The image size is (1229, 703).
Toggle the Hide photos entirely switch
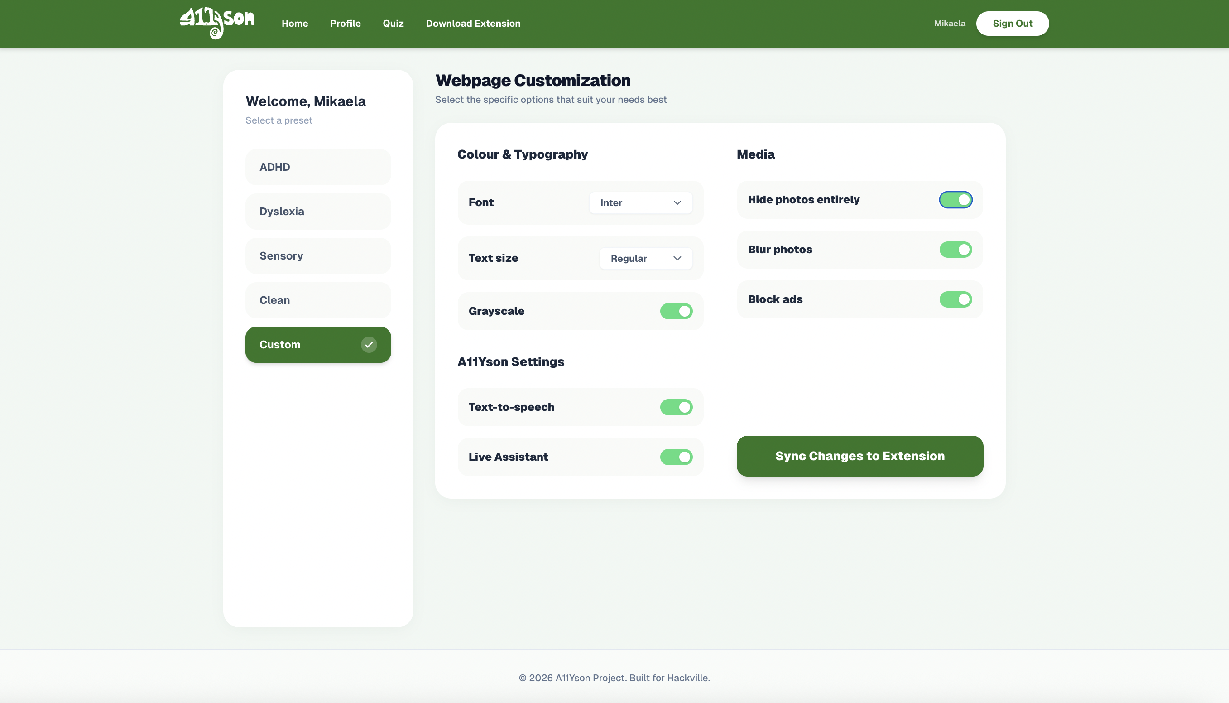(955, 200)
